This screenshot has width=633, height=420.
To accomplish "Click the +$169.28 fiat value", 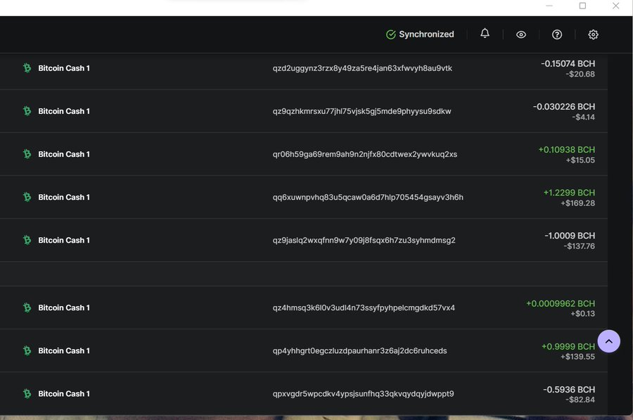I will pos(577,203).
